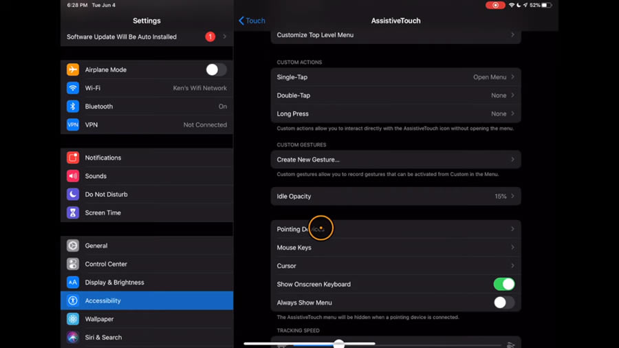The width and height of the screenshot is (619, 348).
Task: Enable Always Show Menu switch
Action: pos(503,303)
